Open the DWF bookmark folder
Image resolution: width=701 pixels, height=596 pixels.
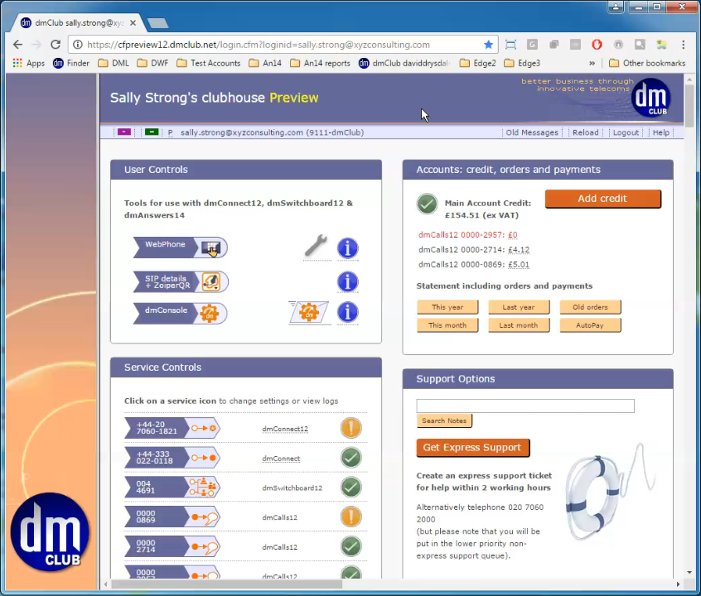pos(153,63)
